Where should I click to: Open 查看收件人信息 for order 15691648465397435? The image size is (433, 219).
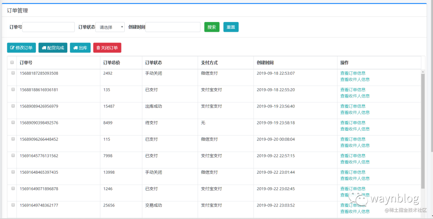click(x=355, y=178)
